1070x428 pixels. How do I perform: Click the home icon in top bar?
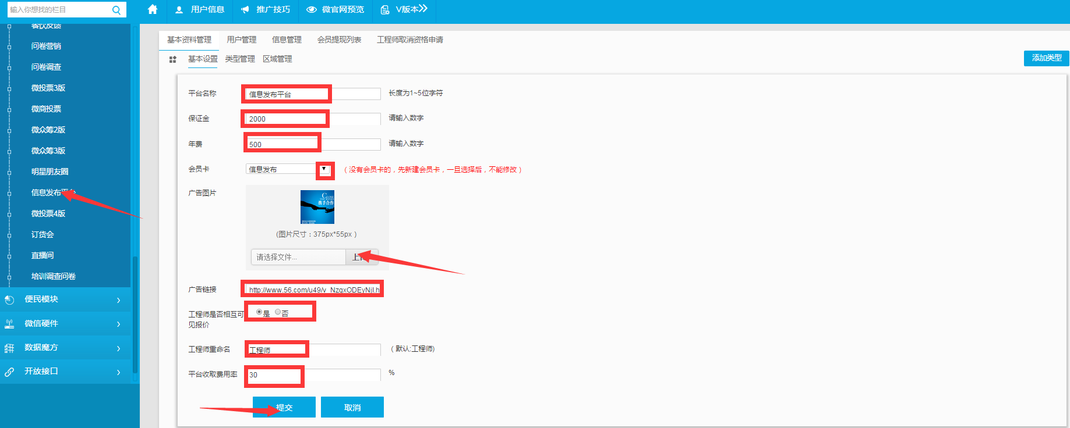[x=153, y=9]
